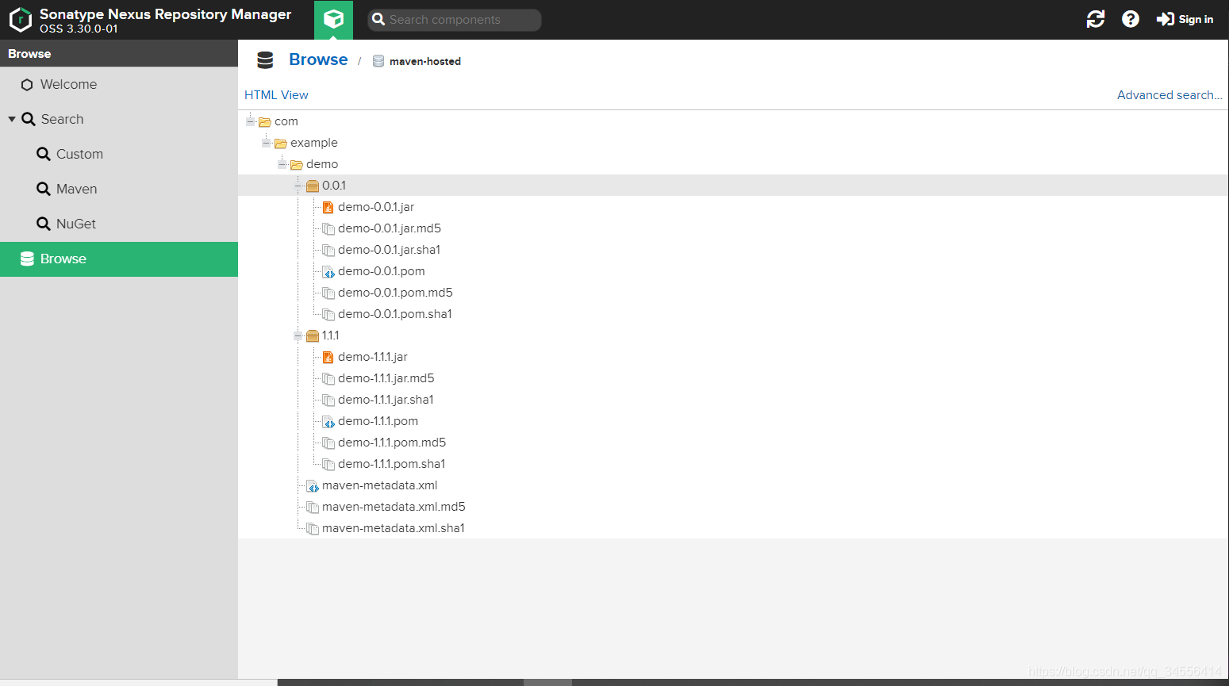Collapse the Search section arrow in sidebar

pyautogui.click(x=12, y=119)
